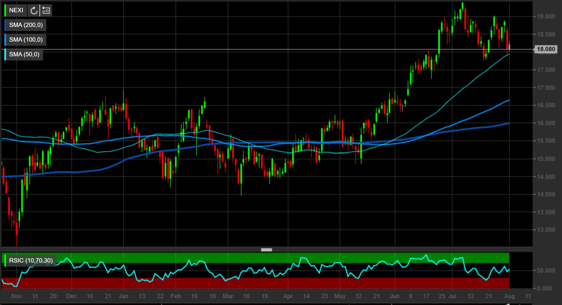Click the Mar date axis label
Screen dimensions: 562x305
tap(228, 296)
